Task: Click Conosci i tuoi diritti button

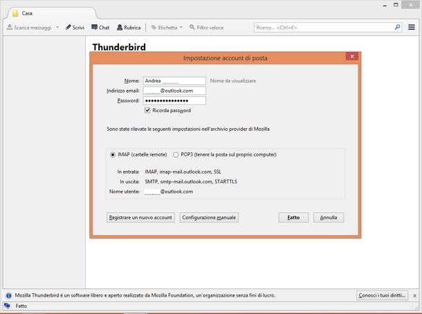Action: coord(382,295)
